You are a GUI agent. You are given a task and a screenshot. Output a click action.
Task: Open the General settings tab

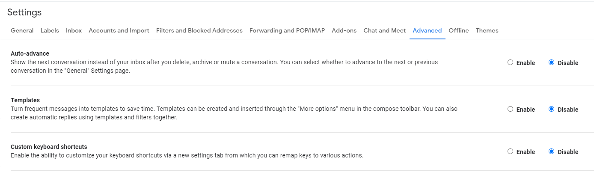[22, 30]
